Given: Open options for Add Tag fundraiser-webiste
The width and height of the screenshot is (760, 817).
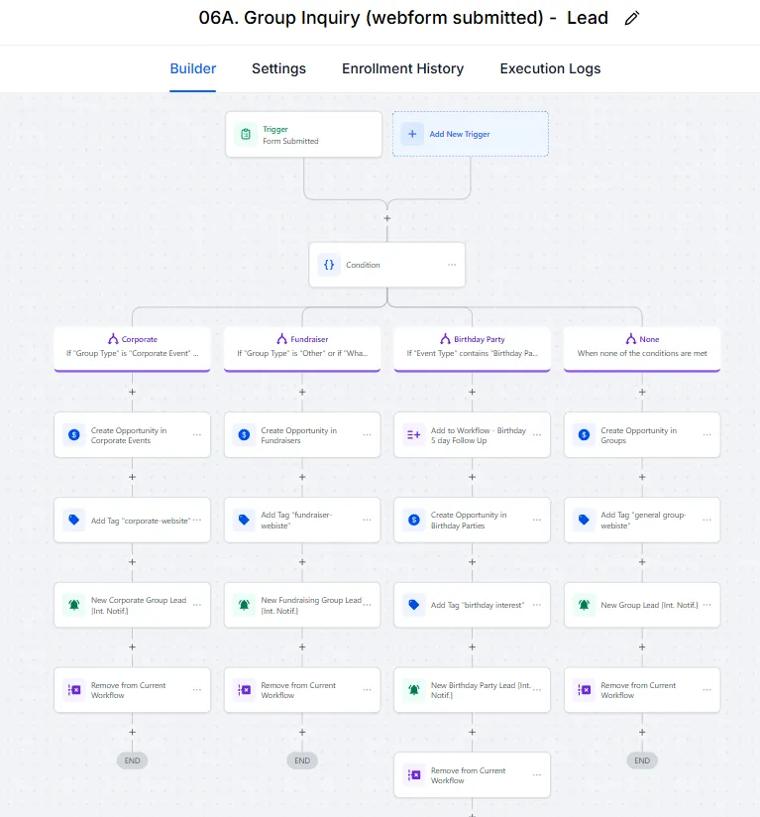Looking at the screenshot, I should pos(367,520).
